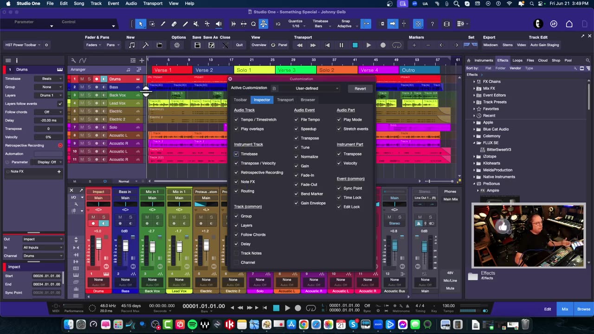The width and height of the screenshot is (594, 334).
Task: Click Overview button in View section
Action: click(x=259, y=45)
